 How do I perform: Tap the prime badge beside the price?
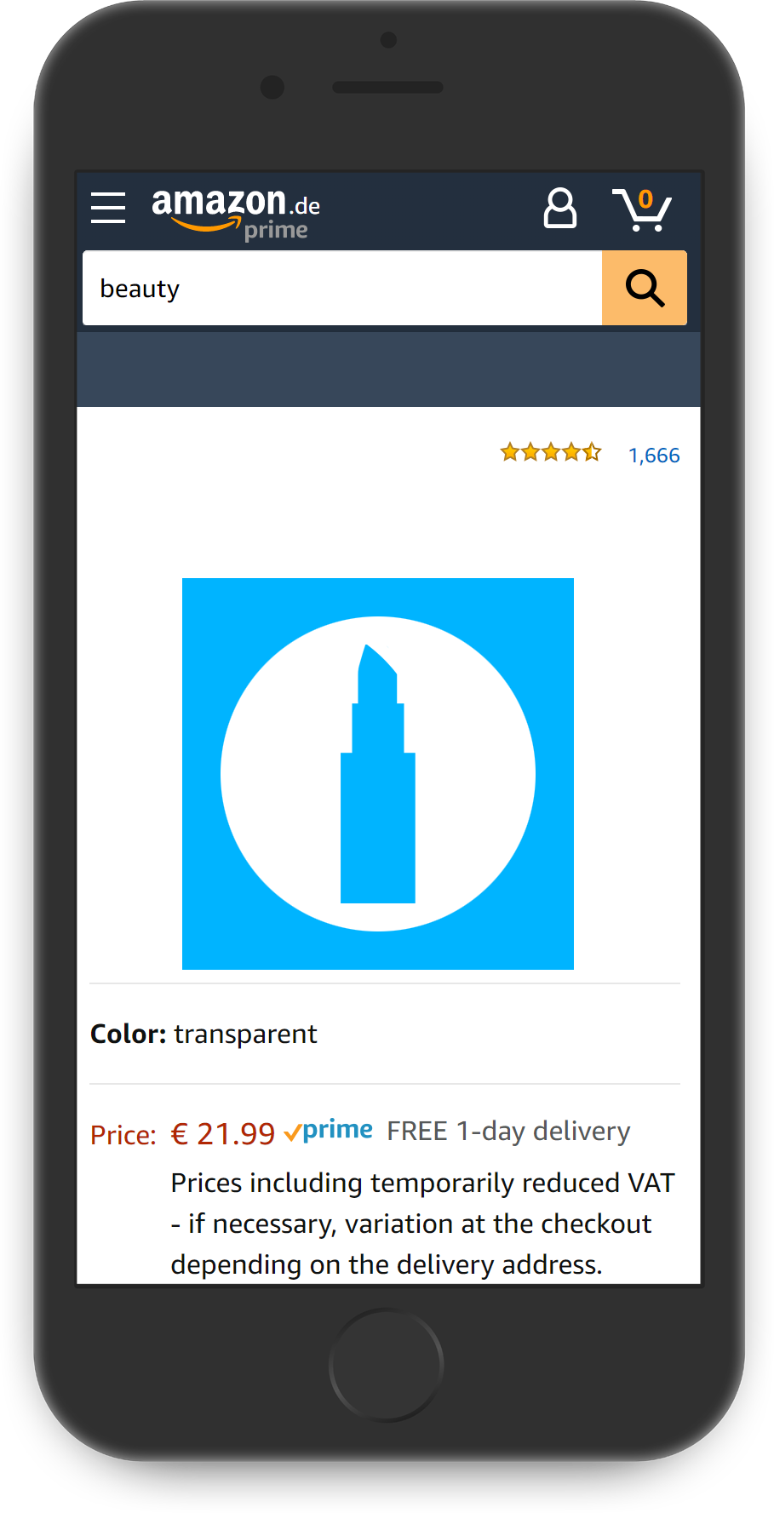pos(329,1131)
